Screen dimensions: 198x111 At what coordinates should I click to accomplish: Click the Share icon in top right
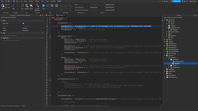coord(187,1)
